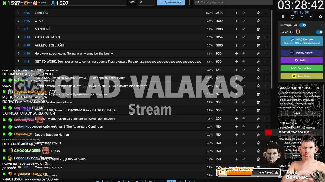This screenshot has height=182, width=325.
Task: Focus the Поиск среди лотов search field
Action: (234, 2)
